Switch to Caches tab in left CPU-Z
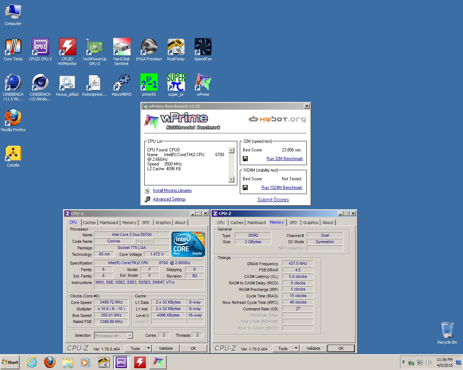Image resolution: width=463 pixels, height=370 pixels. pyautogui.click(x=89, y=223)
